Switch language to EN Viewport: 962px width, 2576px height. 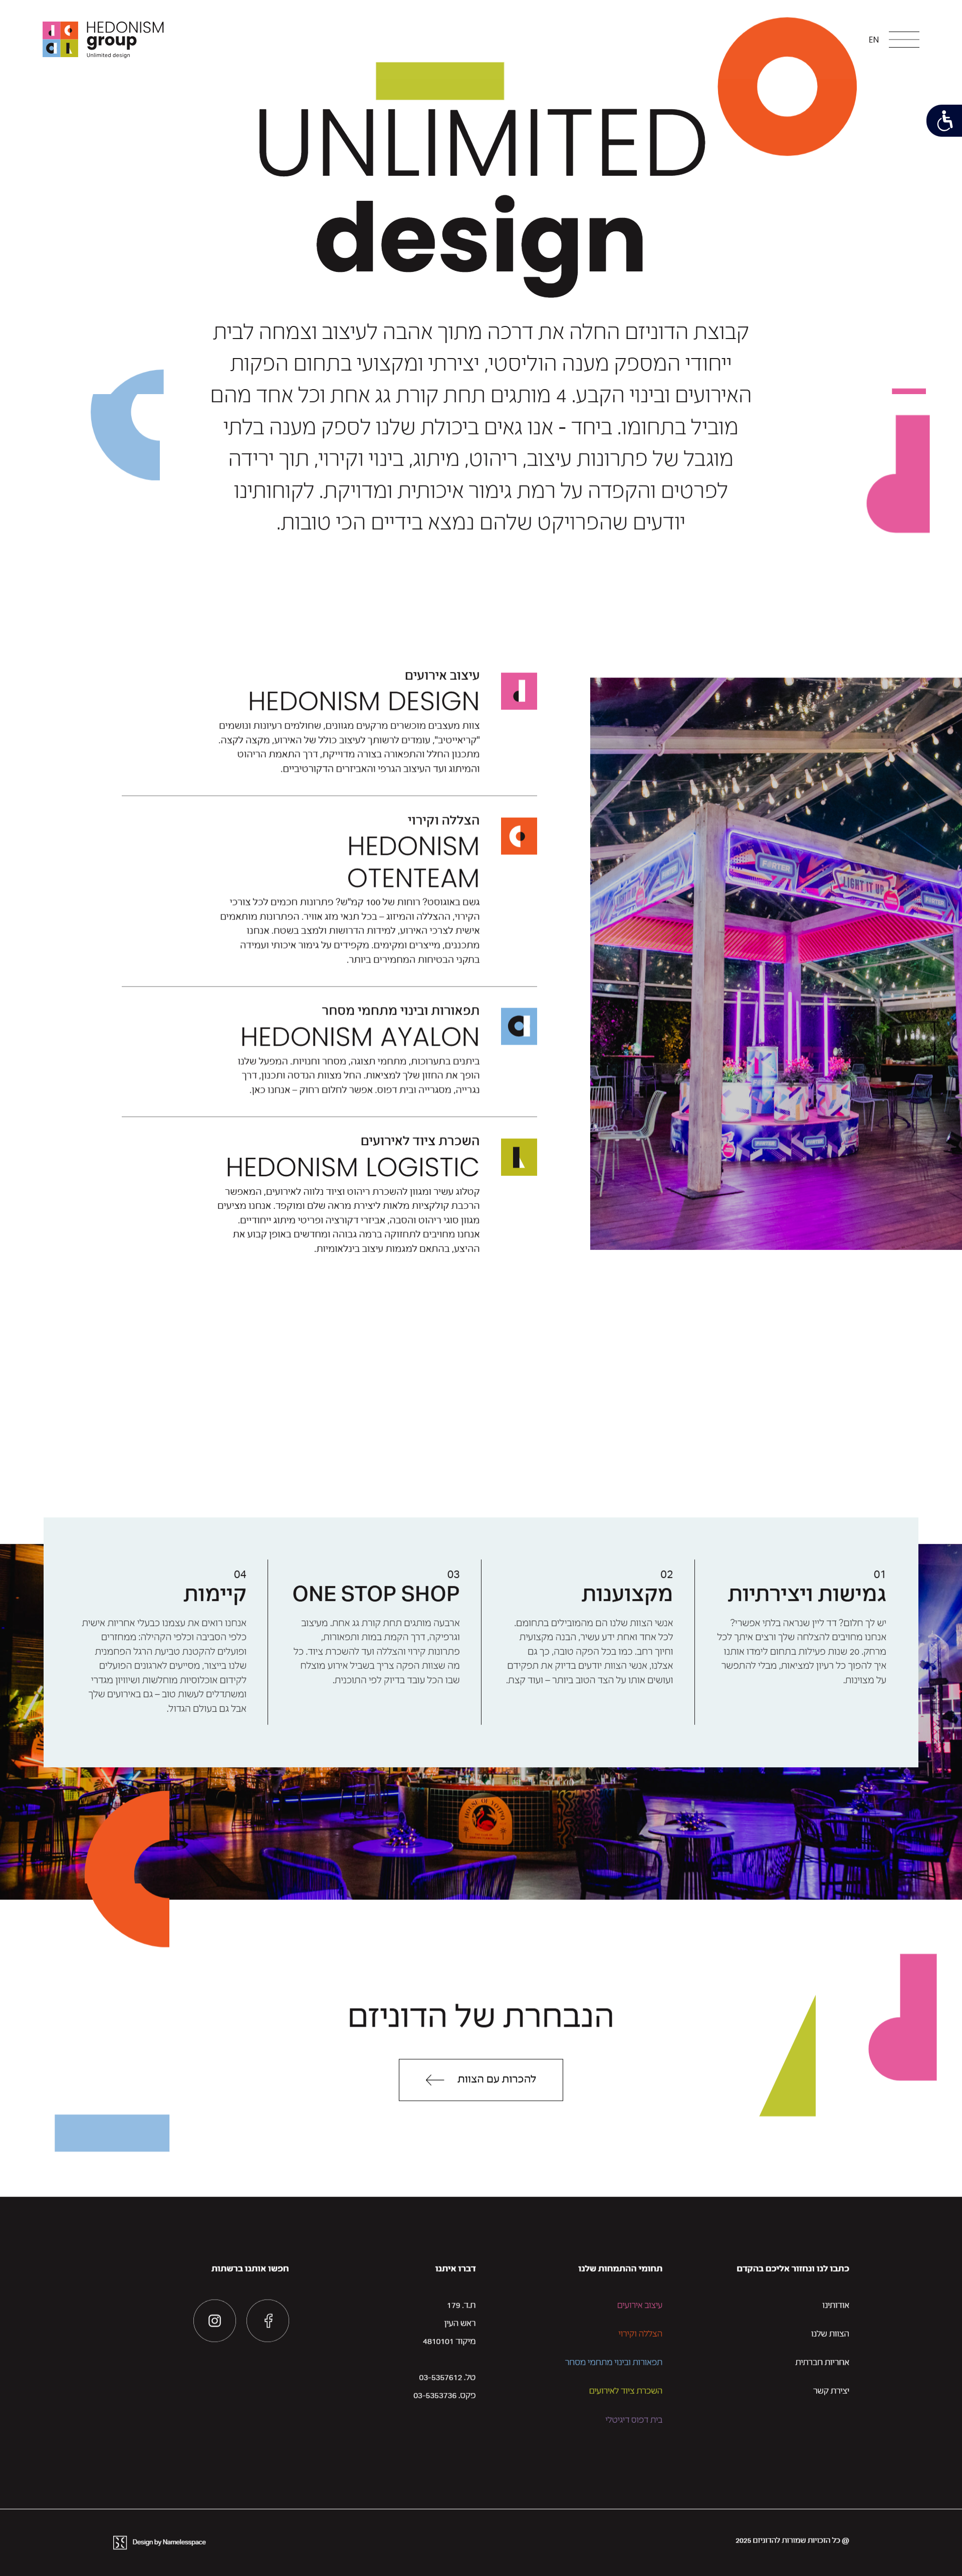click(874, 40)
